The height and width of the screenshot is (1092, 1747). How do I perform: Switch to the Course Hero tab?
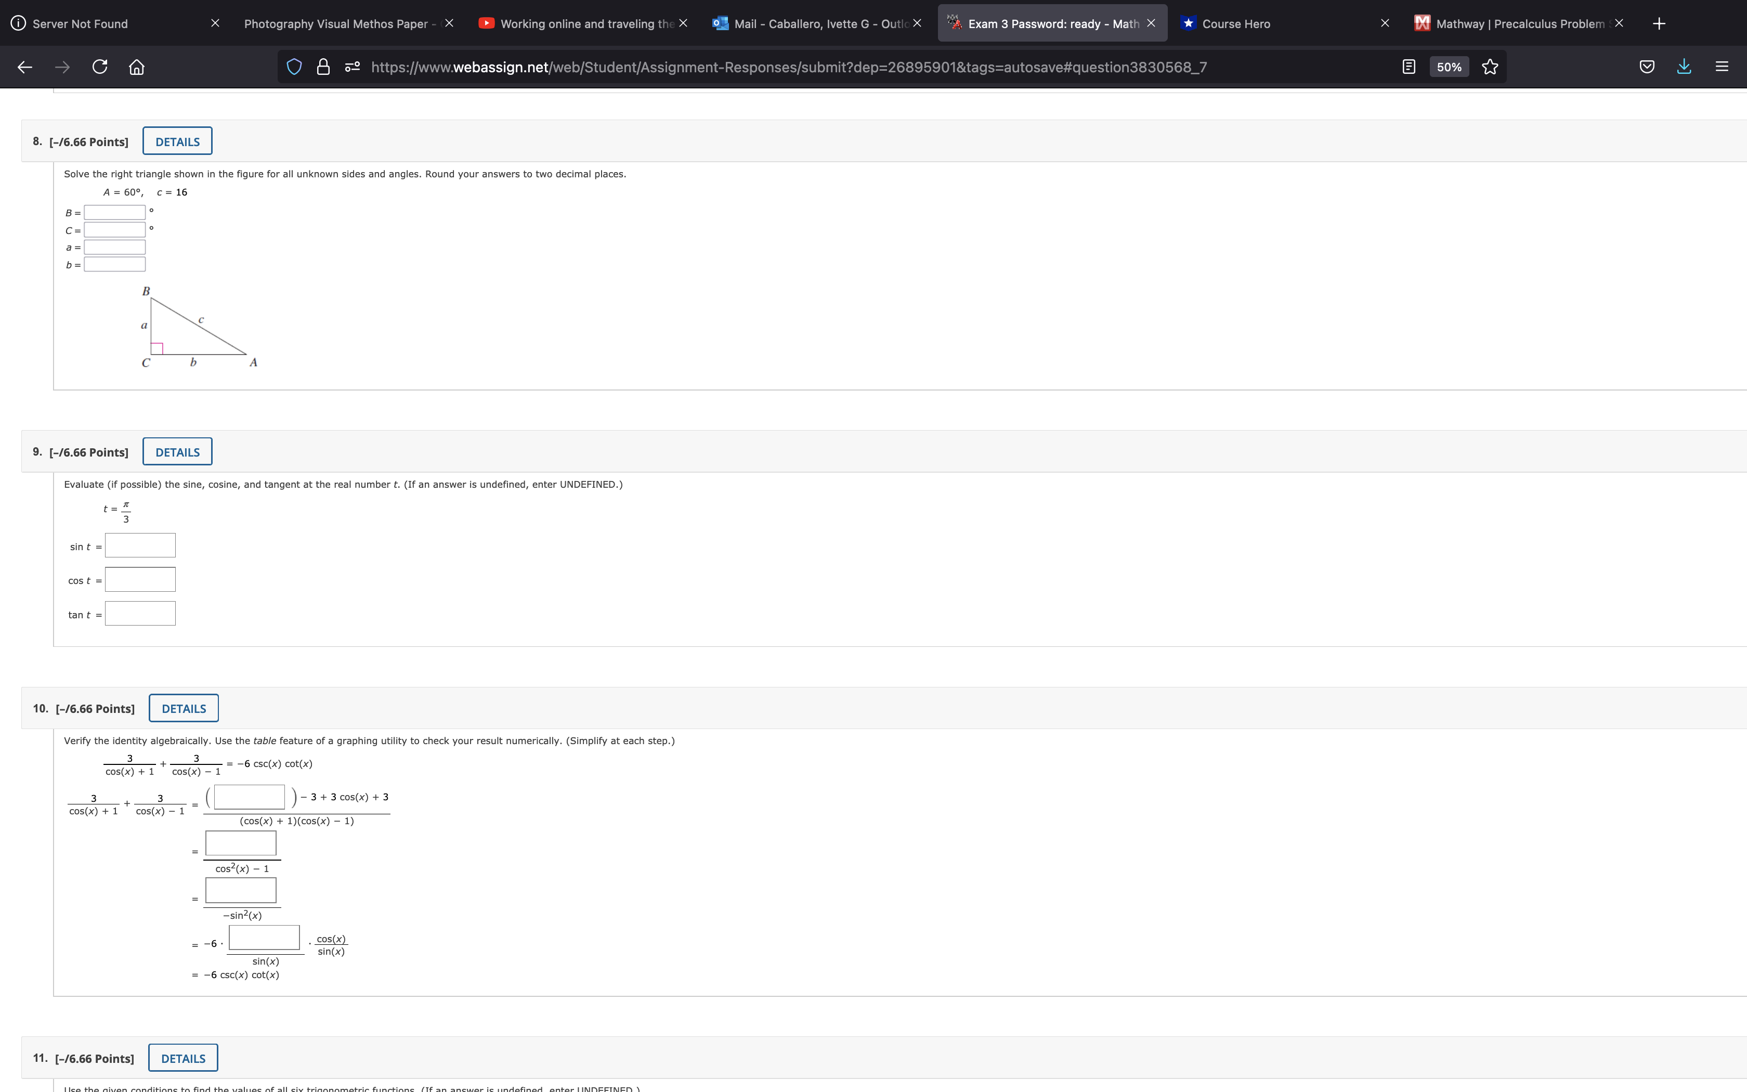point(1236,24)
